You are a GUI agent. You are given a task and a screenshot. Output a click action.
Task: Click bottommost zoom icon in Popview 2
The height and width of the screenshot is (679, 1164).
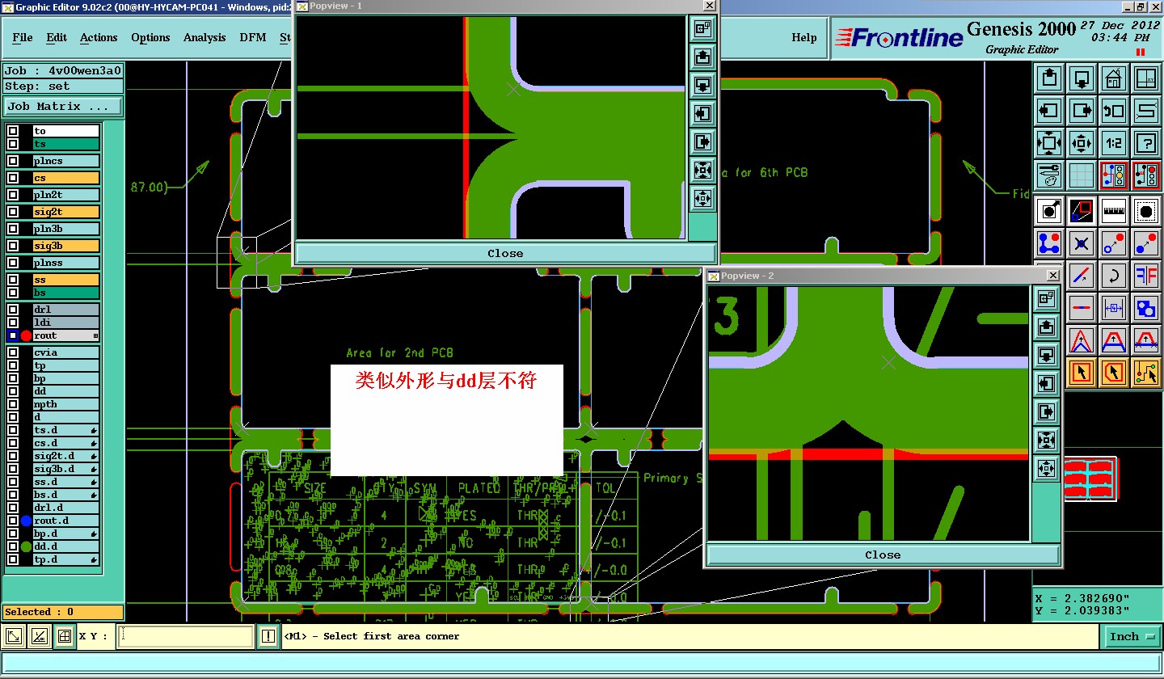tap(1046, 469)
